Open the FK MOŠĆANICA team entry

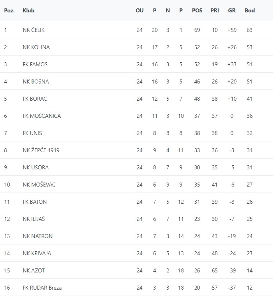[x=42, y=116]
